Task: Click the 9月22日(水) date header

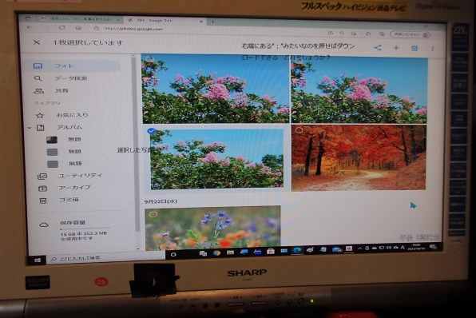Action: [x=161, y=201]
